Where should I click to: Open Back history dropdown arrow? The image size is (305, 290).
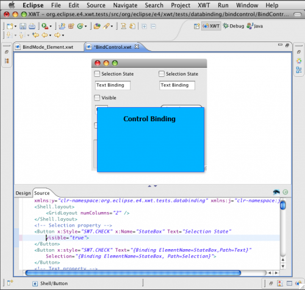point(50,35)
